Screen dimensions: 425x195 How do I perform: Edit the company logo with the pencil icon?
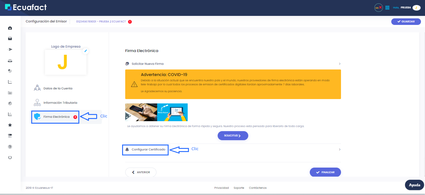85,51
